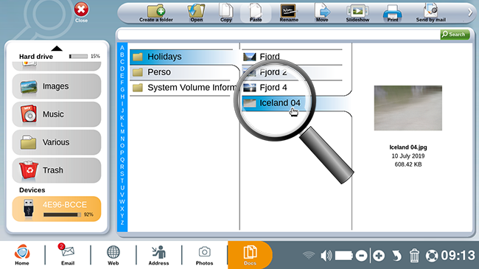Image resolution: width=479 pixels, height=269 pixels.
Task: Select the 4E96-BCCE USB device
Action: coord(57,209)
